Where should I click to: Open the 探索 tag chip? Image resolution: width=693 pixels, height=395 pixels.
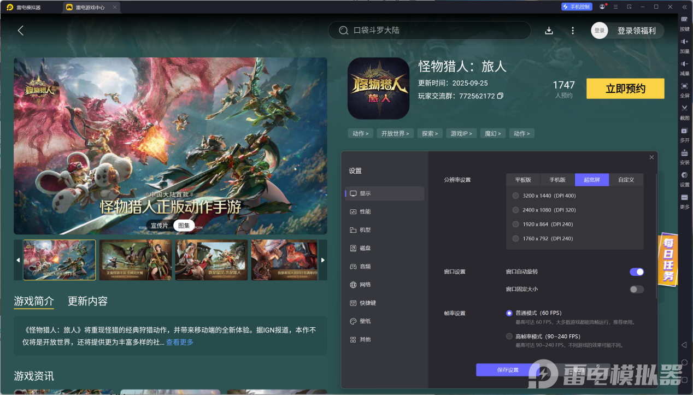tap(430, 133)
